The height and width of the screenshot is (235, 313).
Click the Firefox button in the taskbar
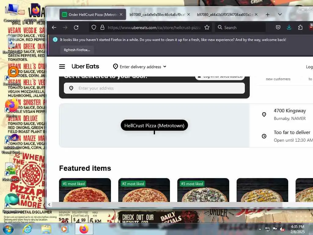tap(84, 229)
